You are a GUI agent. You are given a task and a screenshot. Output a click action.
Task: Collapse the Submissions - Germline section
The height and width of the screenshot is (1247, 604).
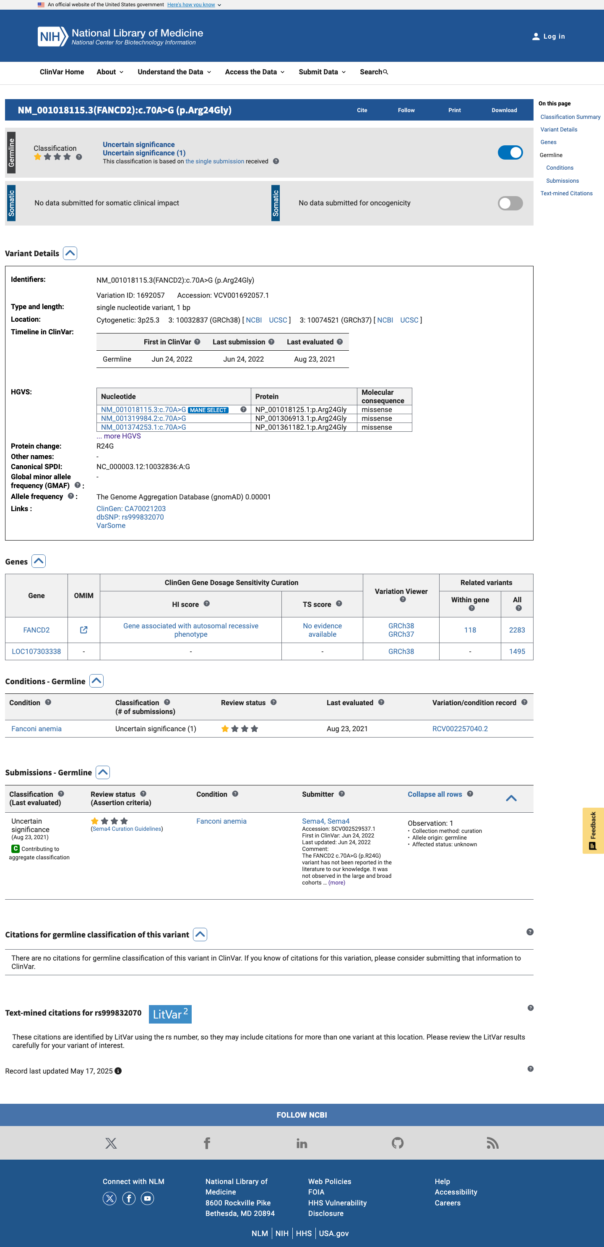point(103,772)
